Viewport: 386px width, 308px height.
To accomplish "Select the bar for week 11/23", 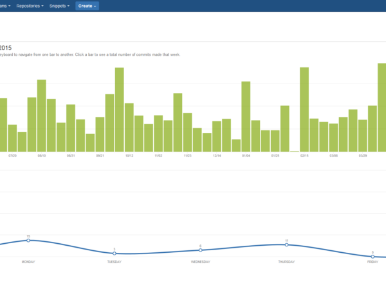I will point(187,132).
